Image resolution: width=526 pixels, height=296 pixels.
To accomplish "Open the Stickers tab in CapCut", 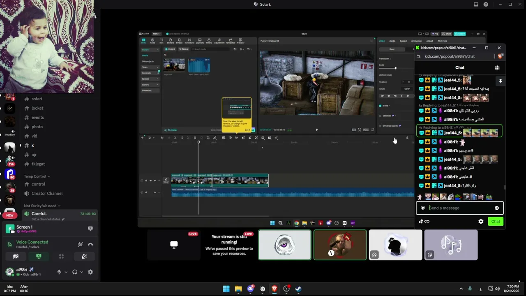I will [x=170, y=41].
